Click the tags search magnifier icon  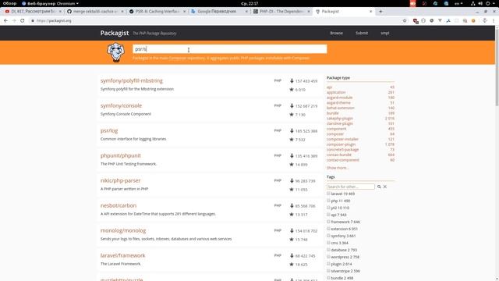(x=379, y=187)
